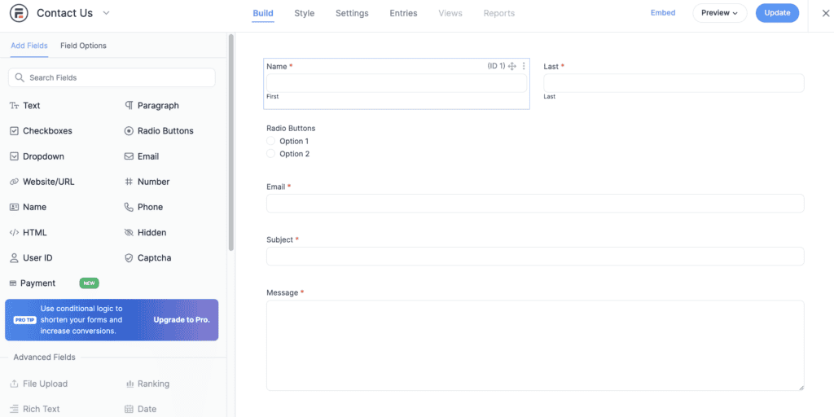Click the Ranking field icon

(x=129, y=384)
